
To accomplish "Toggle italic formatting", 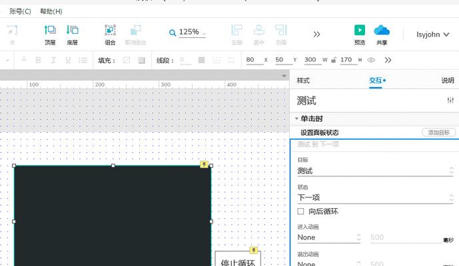I will (x=53, y=60).
